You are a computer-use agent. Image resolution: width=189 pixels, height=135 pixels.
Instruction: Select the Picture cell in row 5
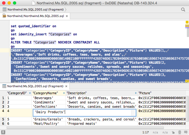click(161, 119)
